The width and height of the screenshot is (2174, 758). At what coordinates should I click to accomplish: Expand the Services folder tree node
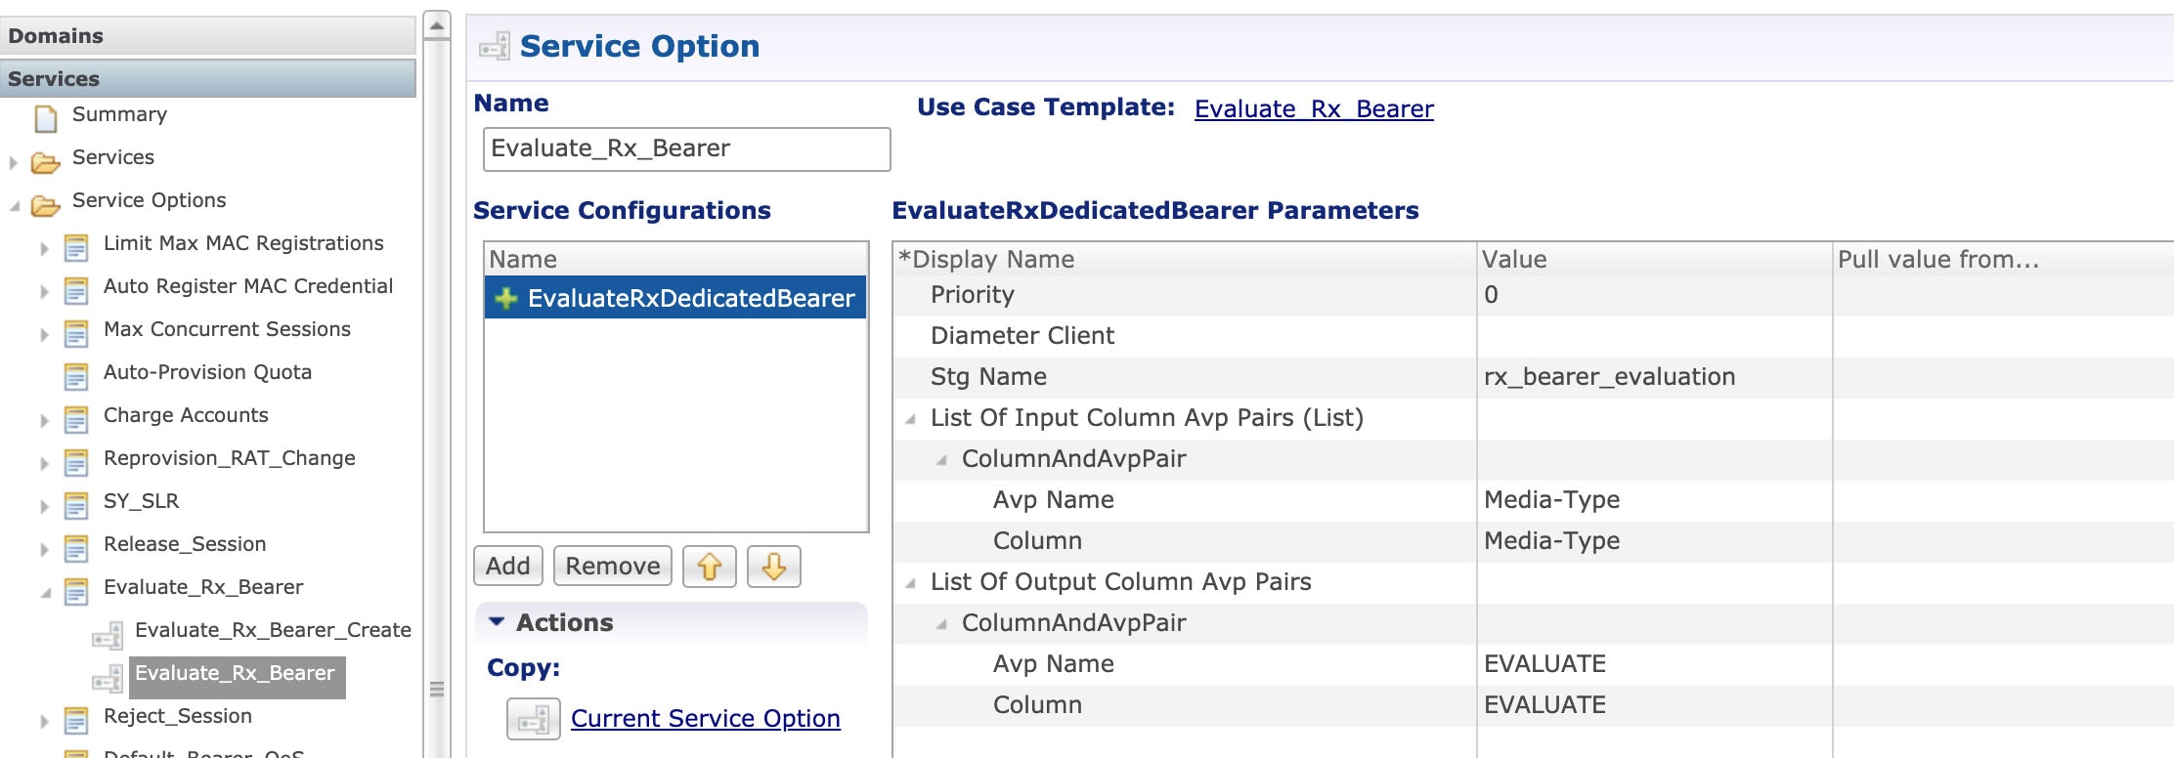click(x=13, y=162)
